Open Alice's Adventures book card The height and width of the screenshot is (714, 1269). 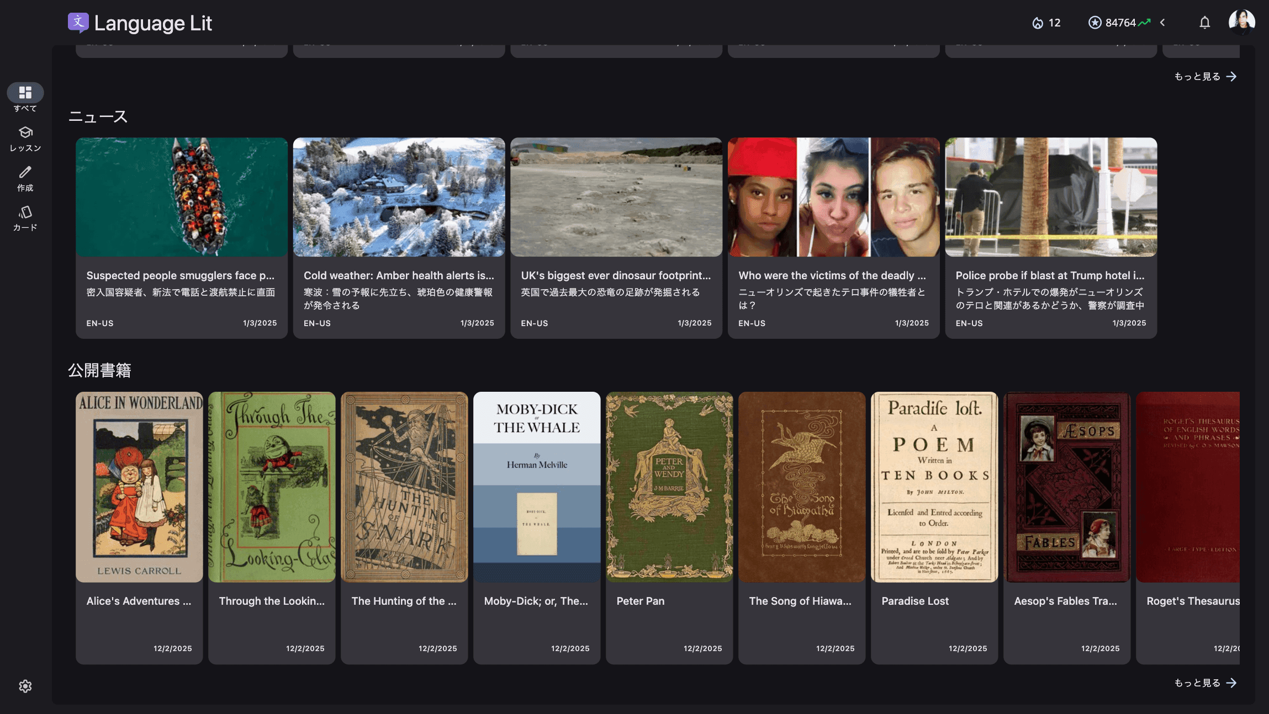click(x=139, y=528)
